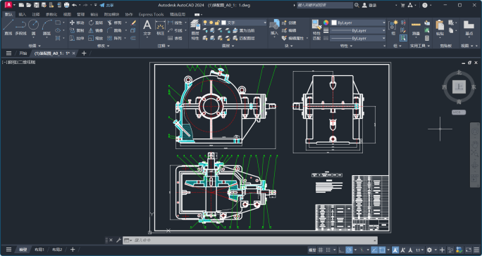
Task: Click the Insert block (插入) tool
Action: (x=274, y=27)
